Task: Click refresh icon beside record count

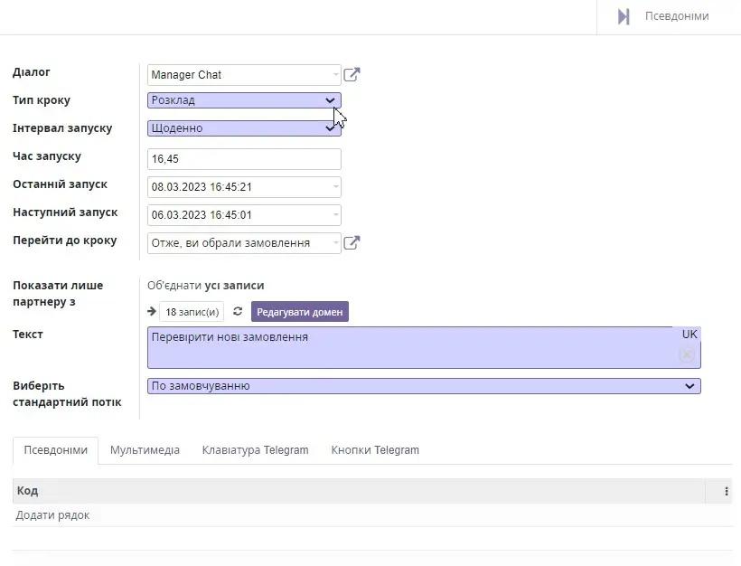Action: pos(238,312)
